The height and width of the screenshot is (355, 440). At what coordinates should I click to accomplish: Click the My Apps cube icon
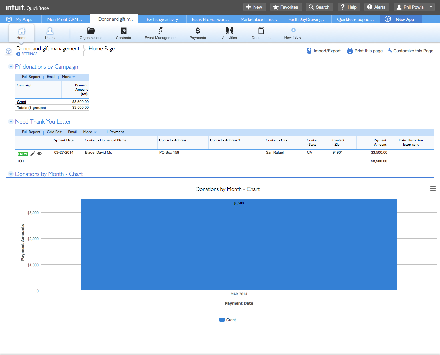[x=9, y=19]
